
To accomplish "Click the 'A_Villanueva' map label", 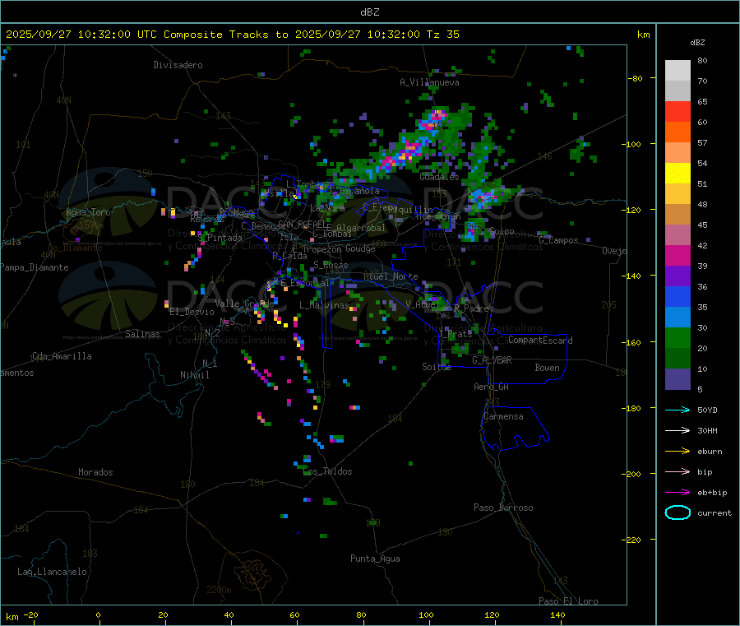I will 429,82.
